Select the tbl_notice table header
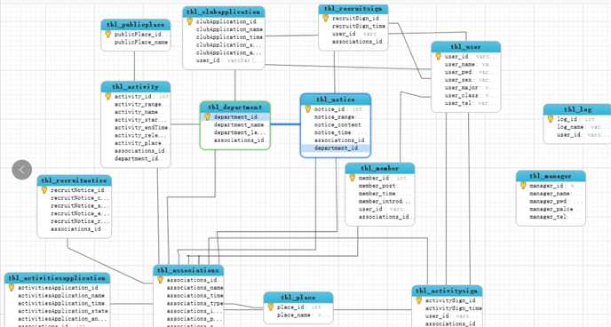Viewport: 611px width, 327px height. coord(336,100)
